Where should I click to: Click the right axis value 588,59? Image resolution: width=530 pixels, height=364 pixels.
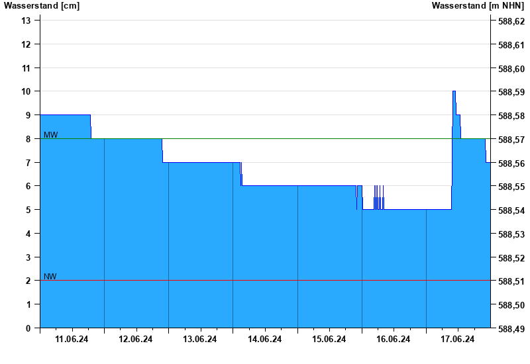511,92
